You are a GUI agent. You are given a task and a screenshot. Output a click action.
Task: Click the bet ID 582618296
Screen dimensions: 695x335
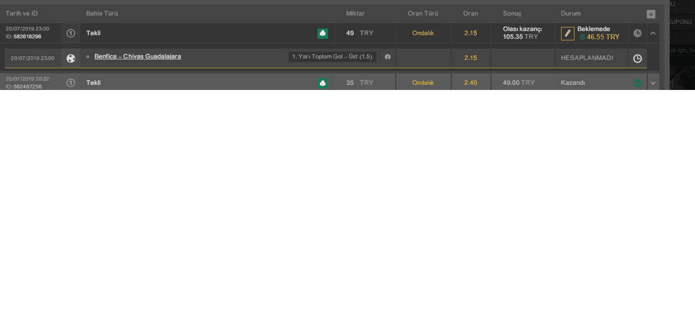pos(27,37)
